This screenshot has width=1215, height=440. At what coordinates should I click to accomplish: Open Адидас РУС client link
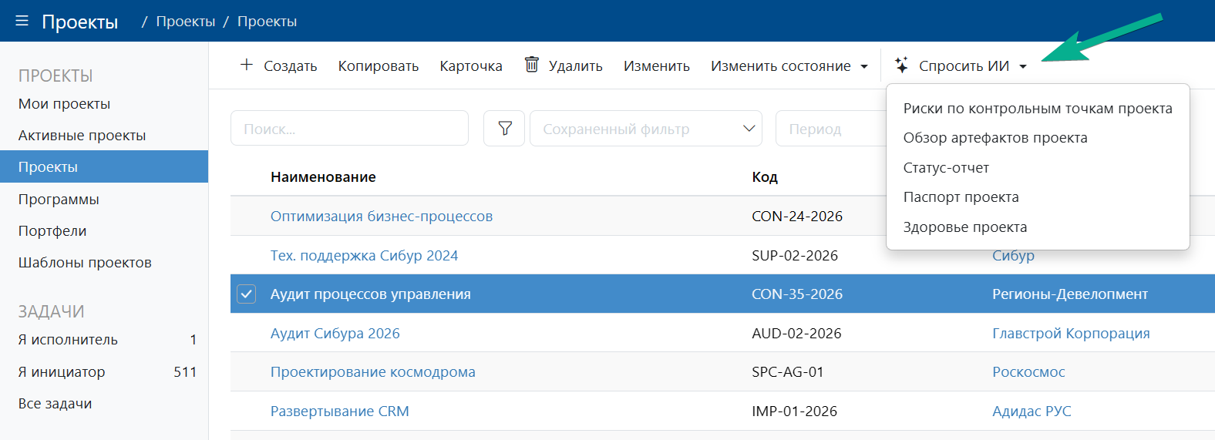tap(1032, 411)
